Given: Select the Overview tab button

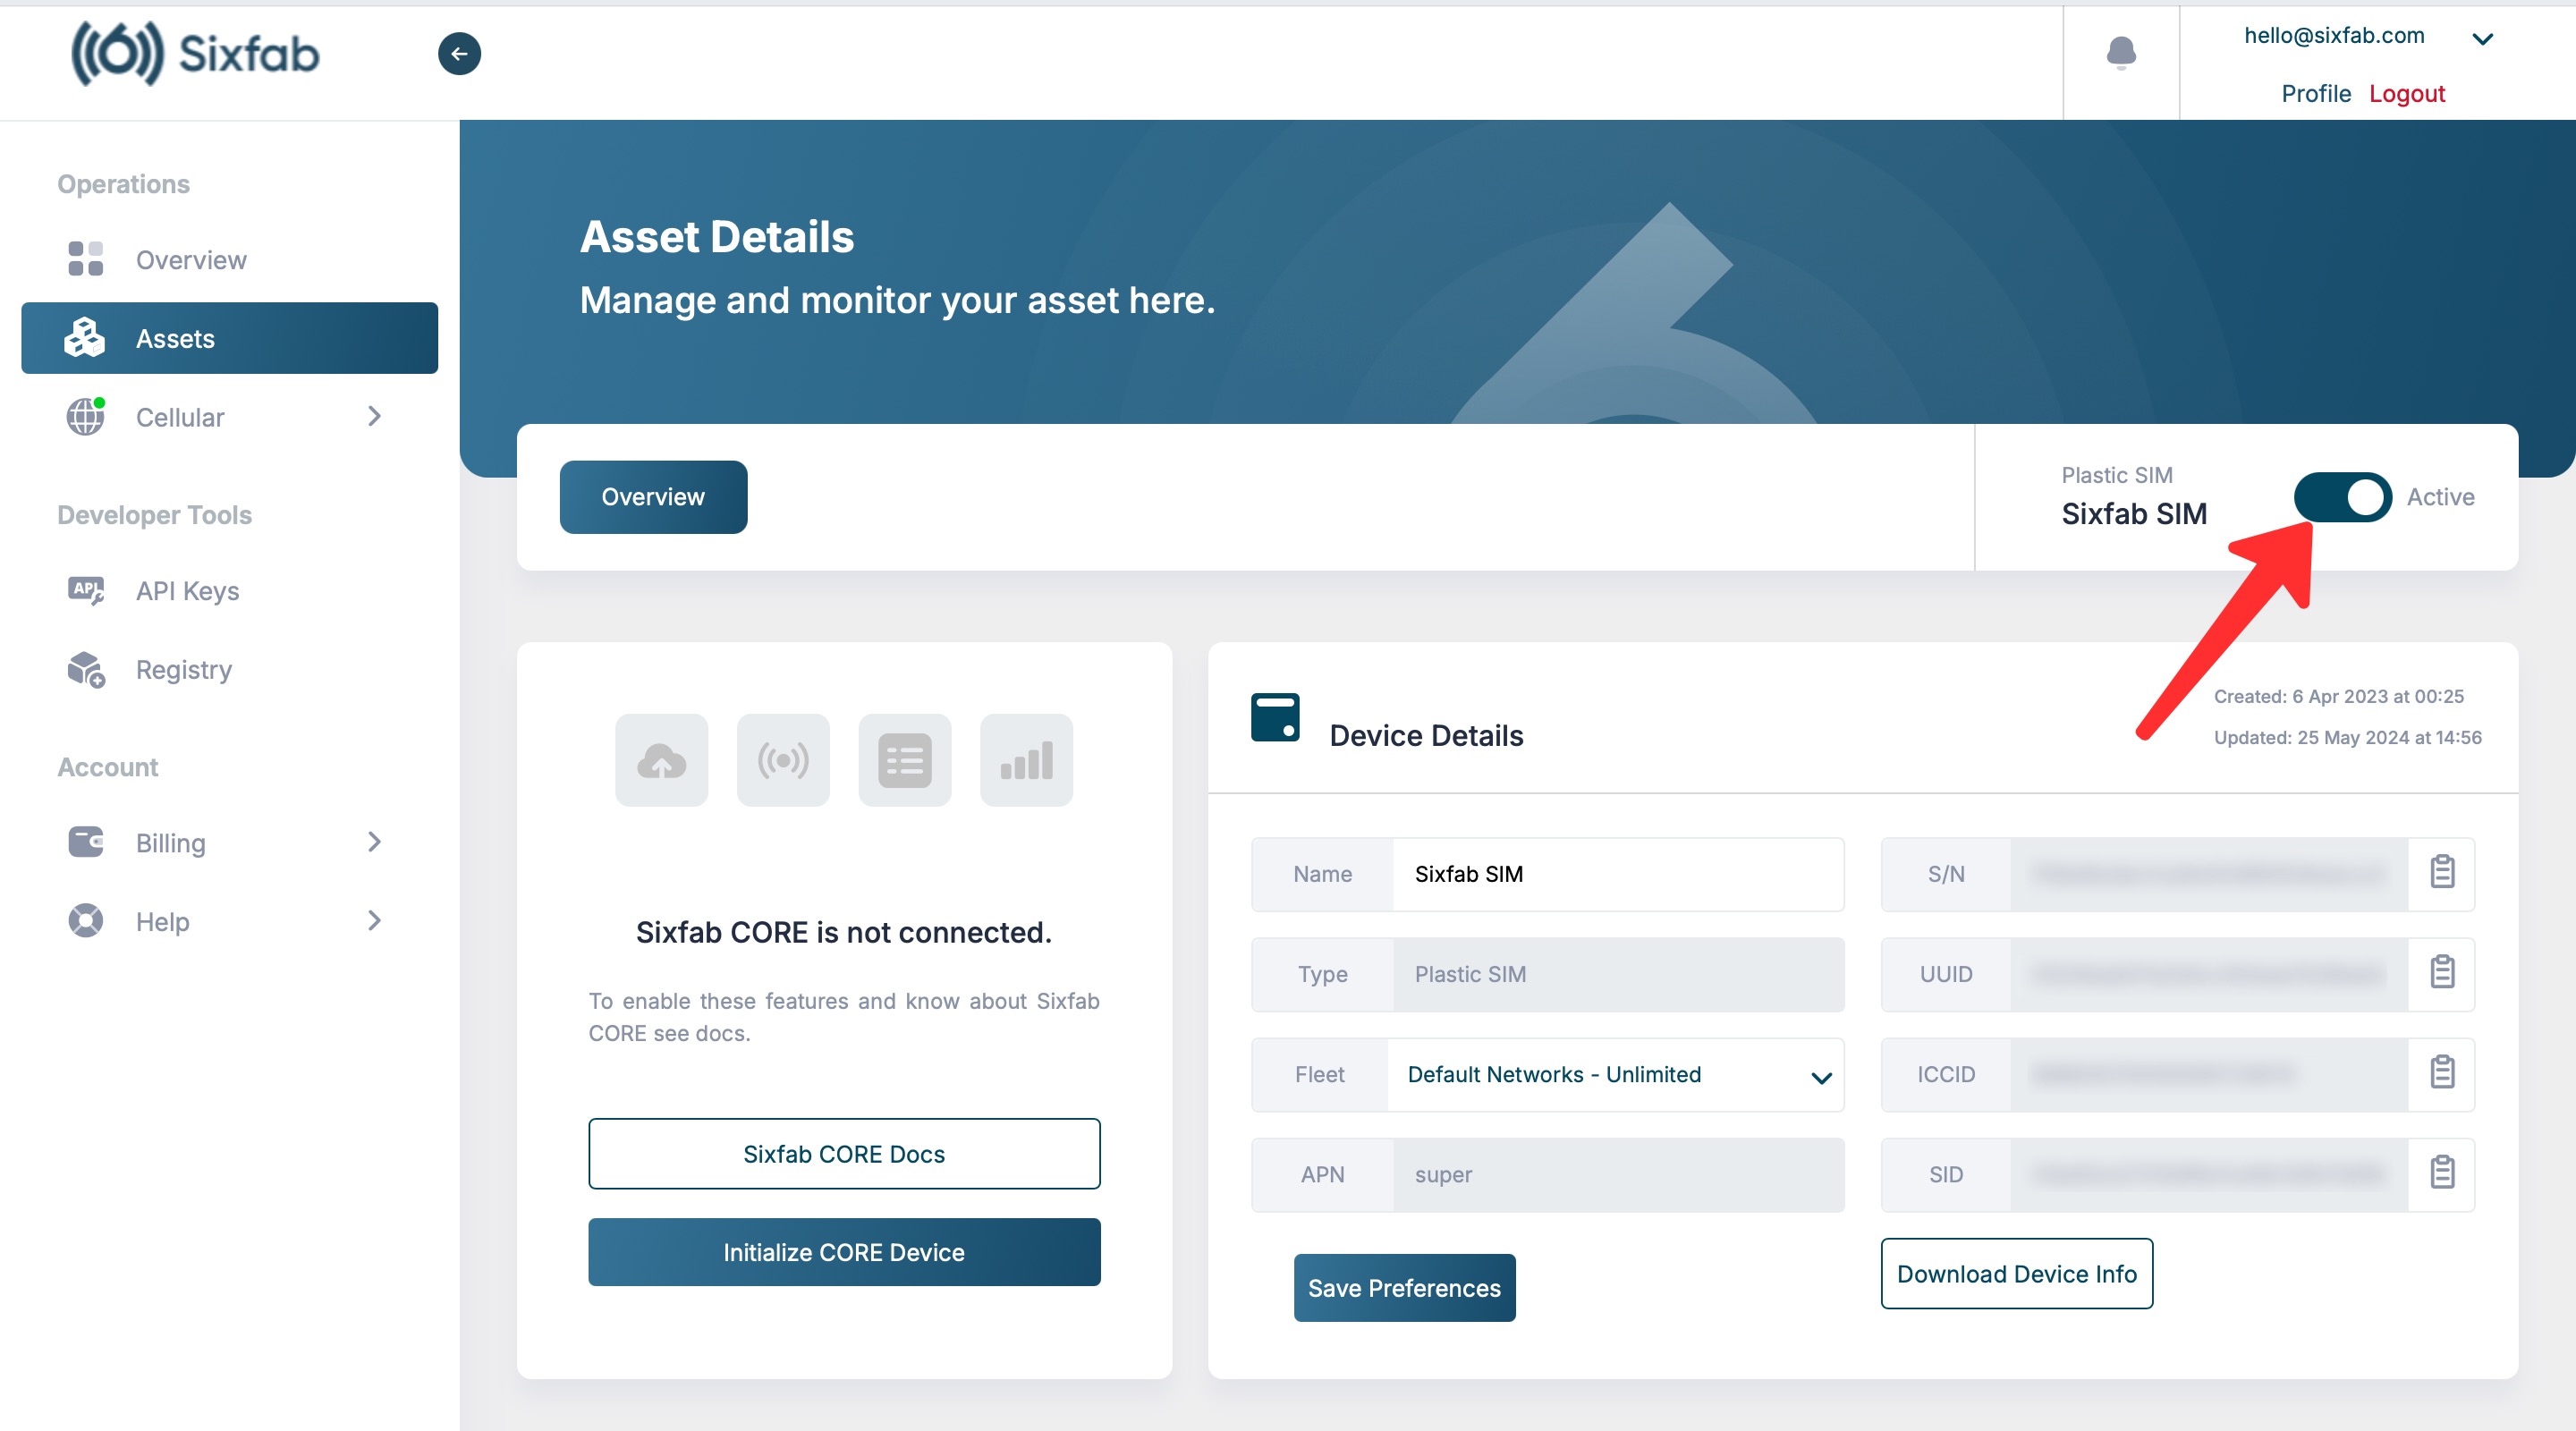Looking at the screenshot, I should pos(653,497).
